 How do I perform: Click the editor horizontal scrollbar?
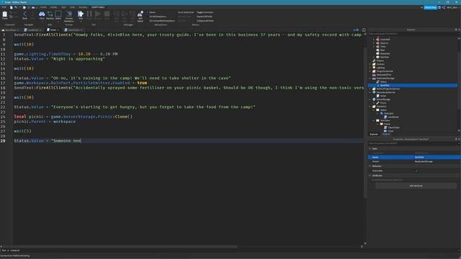(119, 247)
